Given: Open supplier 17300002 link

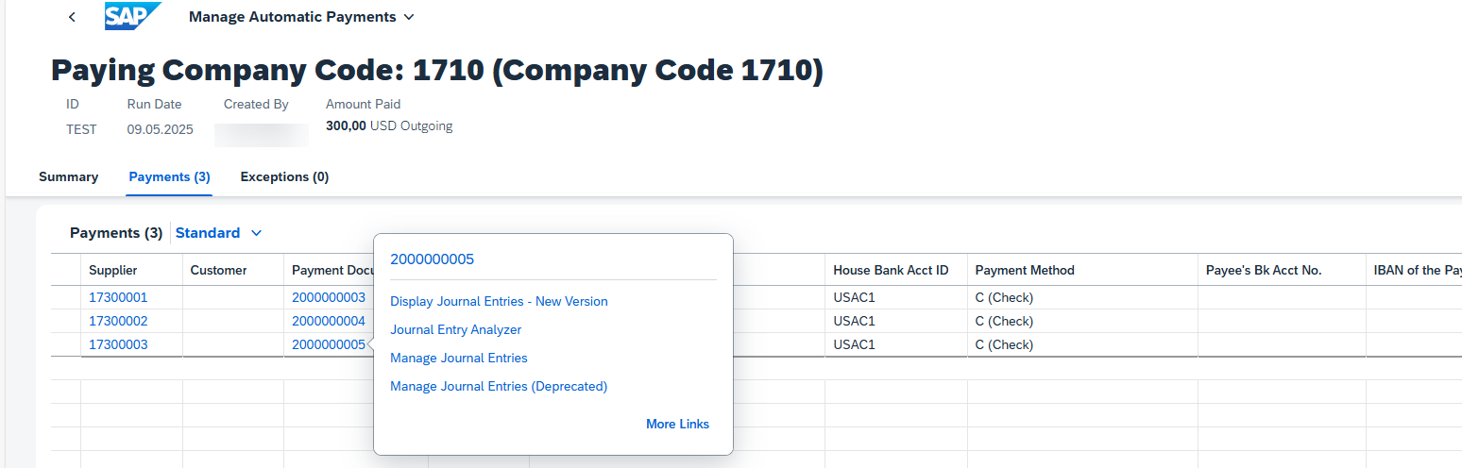Looking at the screenshot, I should point(118,321).
